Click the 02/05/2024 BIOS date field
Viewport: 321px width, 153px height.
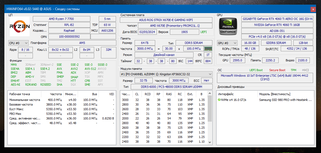(x=148, y=32)
